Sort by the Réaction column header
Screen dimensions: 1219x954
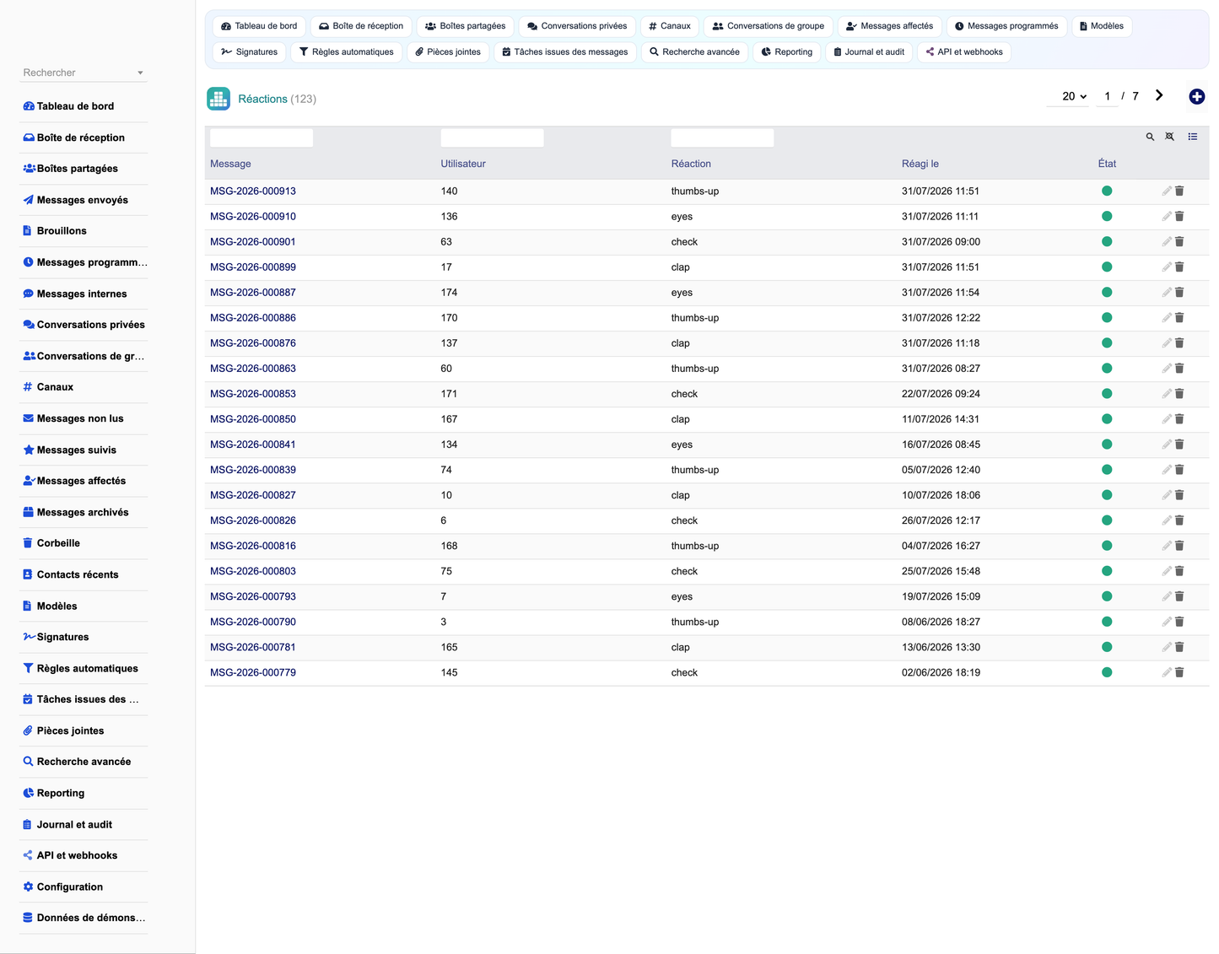691,164
